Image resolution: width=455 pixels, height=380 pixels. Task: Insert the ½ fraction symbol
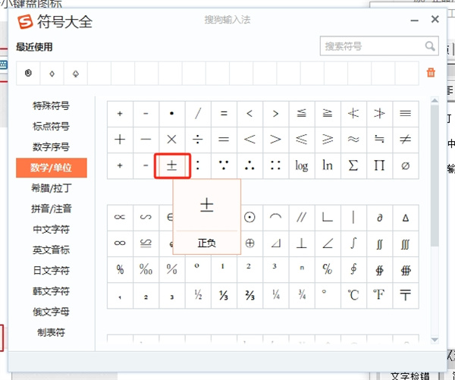[197, 294]
